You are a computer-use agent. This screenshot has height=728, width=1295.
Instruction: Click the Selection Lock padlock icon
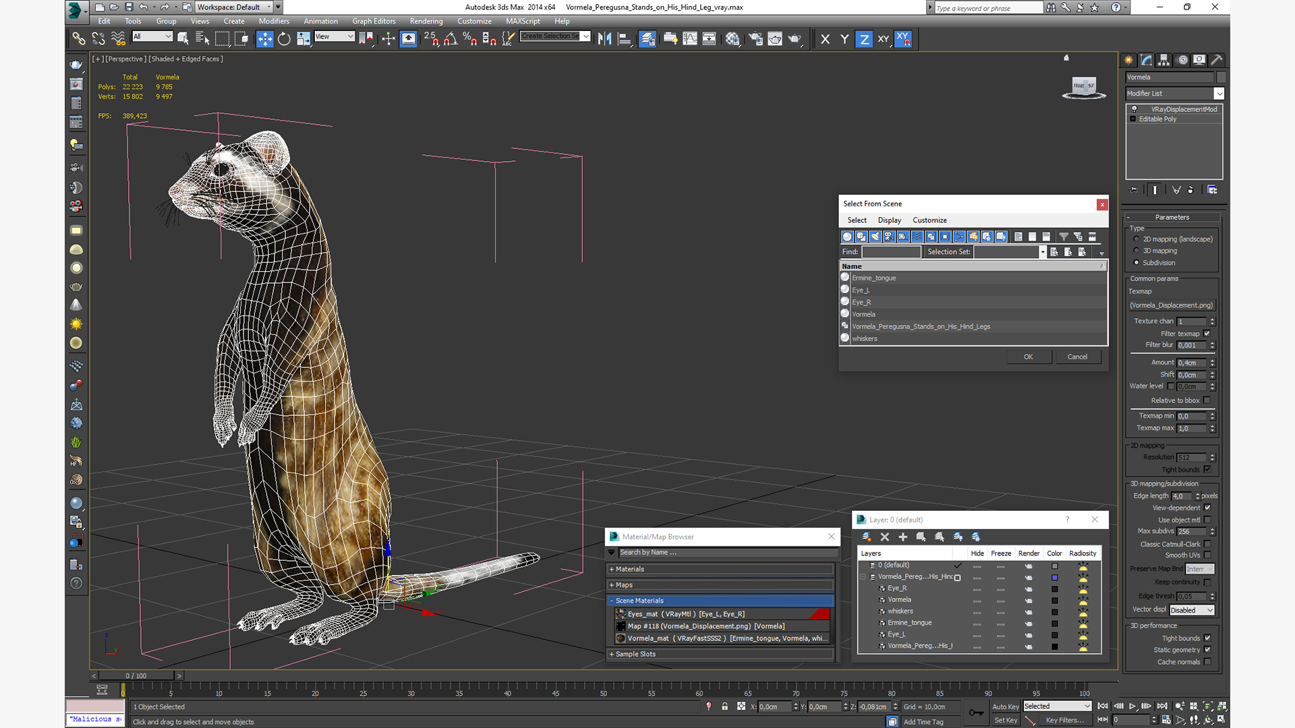(x=725, y=706)
